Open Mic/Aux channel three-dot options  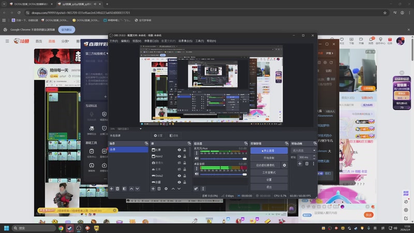coord(197,153)
